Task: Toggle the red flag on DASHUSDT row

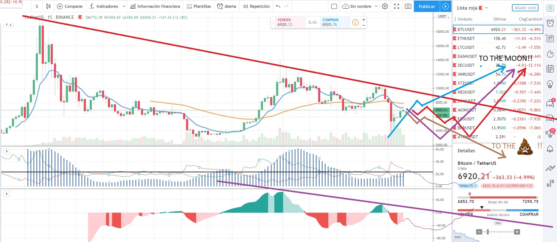Action: 455,56
